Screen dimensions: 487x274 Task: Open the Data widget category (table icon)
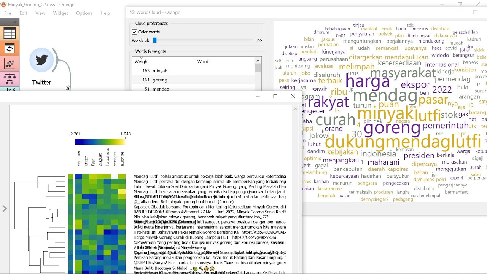(x=10, y=33)
